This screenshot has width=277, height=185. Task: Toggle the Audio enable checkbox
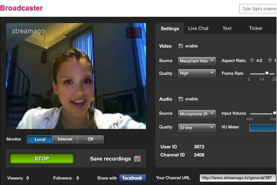(x=181, y=99)
